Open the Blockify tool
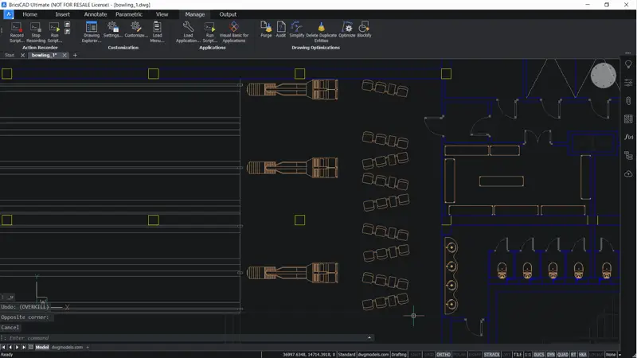This screenshot has height=358, width=637. pos(364,28)
